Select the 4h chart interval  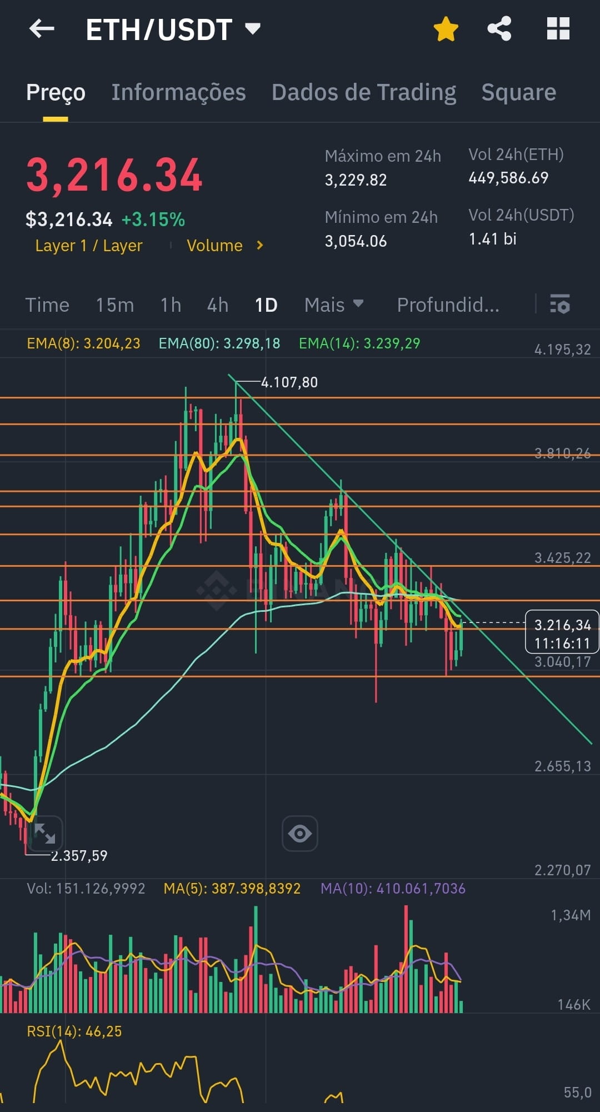point(218,305)
